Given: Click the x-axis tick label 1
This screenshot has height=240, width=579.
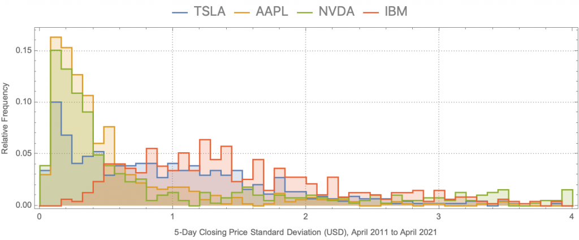Looking at the screenshot, I should [172, 216].
